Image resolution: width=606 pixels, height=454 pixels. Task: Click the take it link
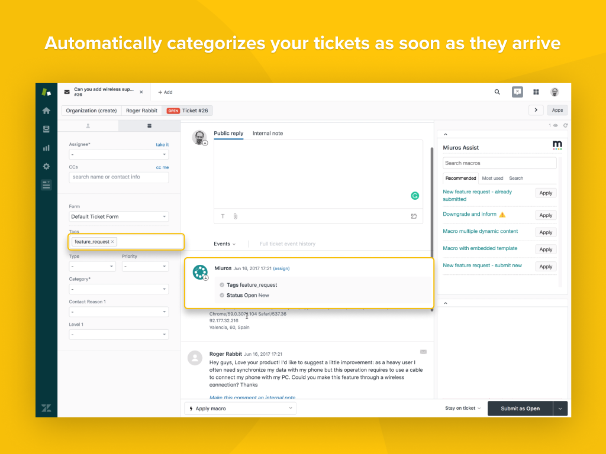tap(162, 145)
